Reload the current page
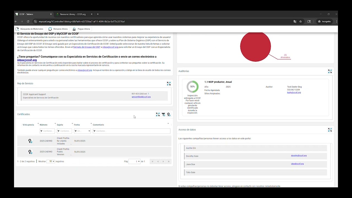 tap(28, 21)
